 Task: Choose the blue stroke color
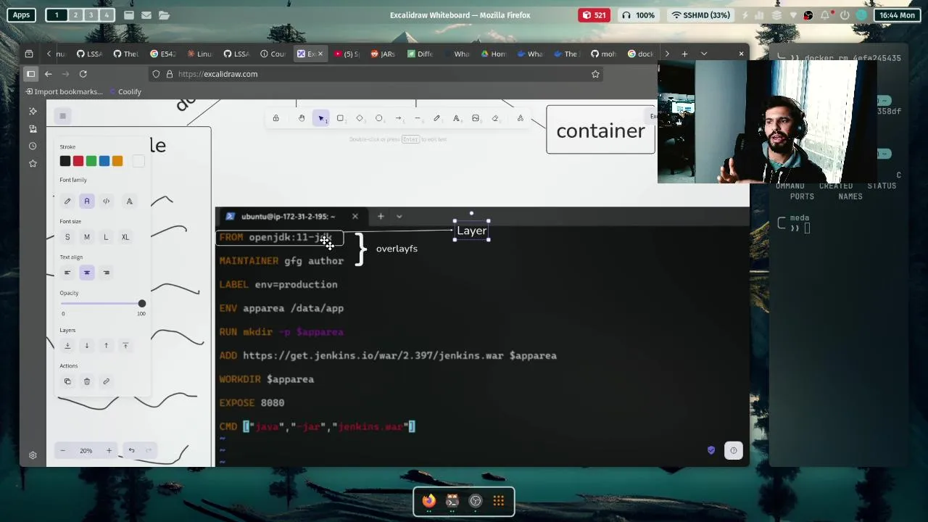coord(104,161)
